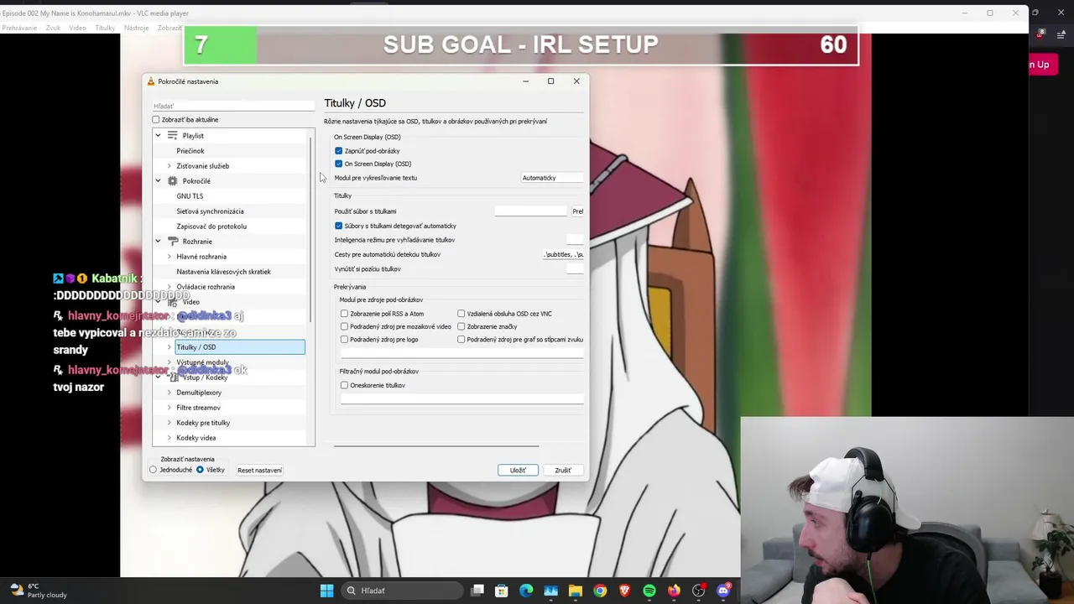Viewport: 1074px width, 604px height.
Task: Open Spotify from the taskbar
Action: [x=649, y=591]
